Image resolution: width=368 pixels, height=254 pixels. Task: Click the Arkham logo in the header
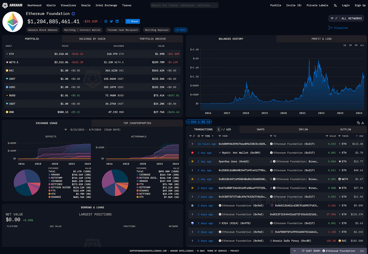point(12,5)
